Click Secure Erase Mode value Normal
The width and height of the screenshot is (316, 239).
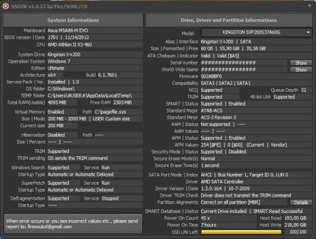pos(208,159)
